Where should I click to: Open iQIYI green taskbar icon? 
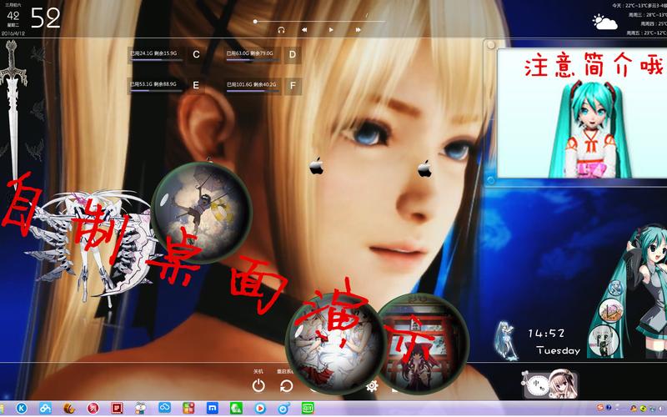(308, 409)
